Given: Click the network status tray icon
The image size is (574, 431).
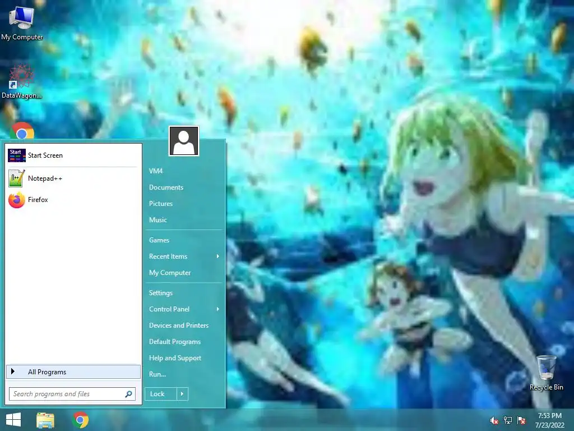Looking at the screenshot, I should (x=508, y=420).
